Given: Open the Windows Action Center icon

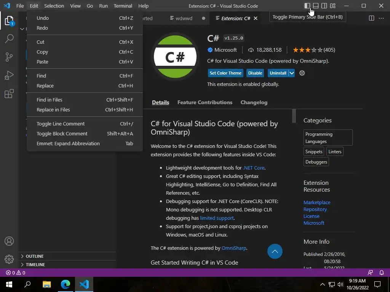Looking at the screenshot, I should [377, 284].
